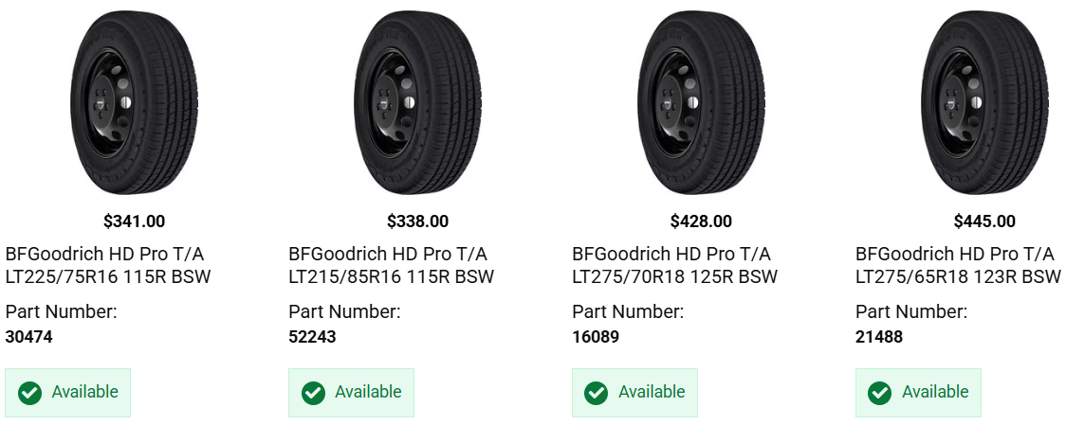Click green checkmark icon for part 16089

[597, 393]
